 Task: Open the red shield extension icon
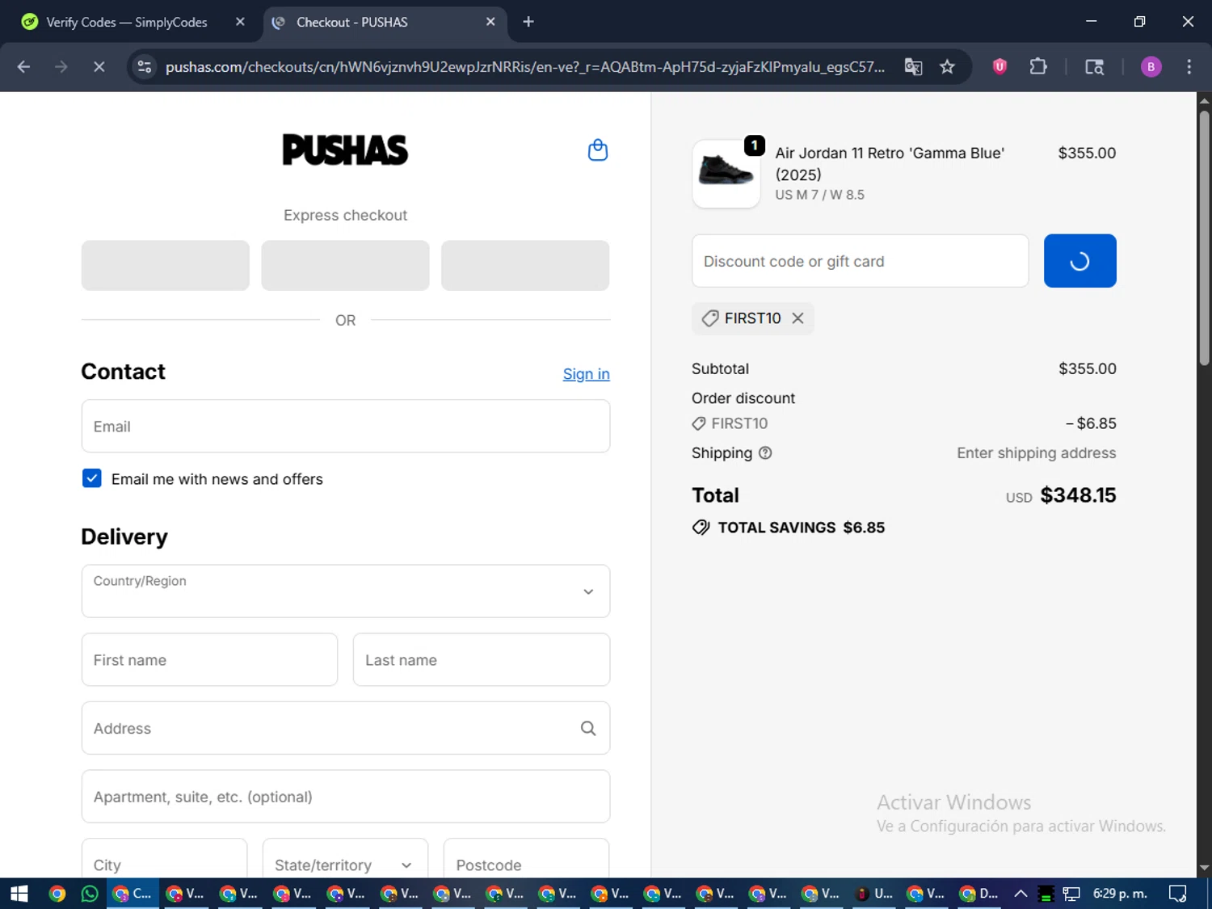pos(999,67)
